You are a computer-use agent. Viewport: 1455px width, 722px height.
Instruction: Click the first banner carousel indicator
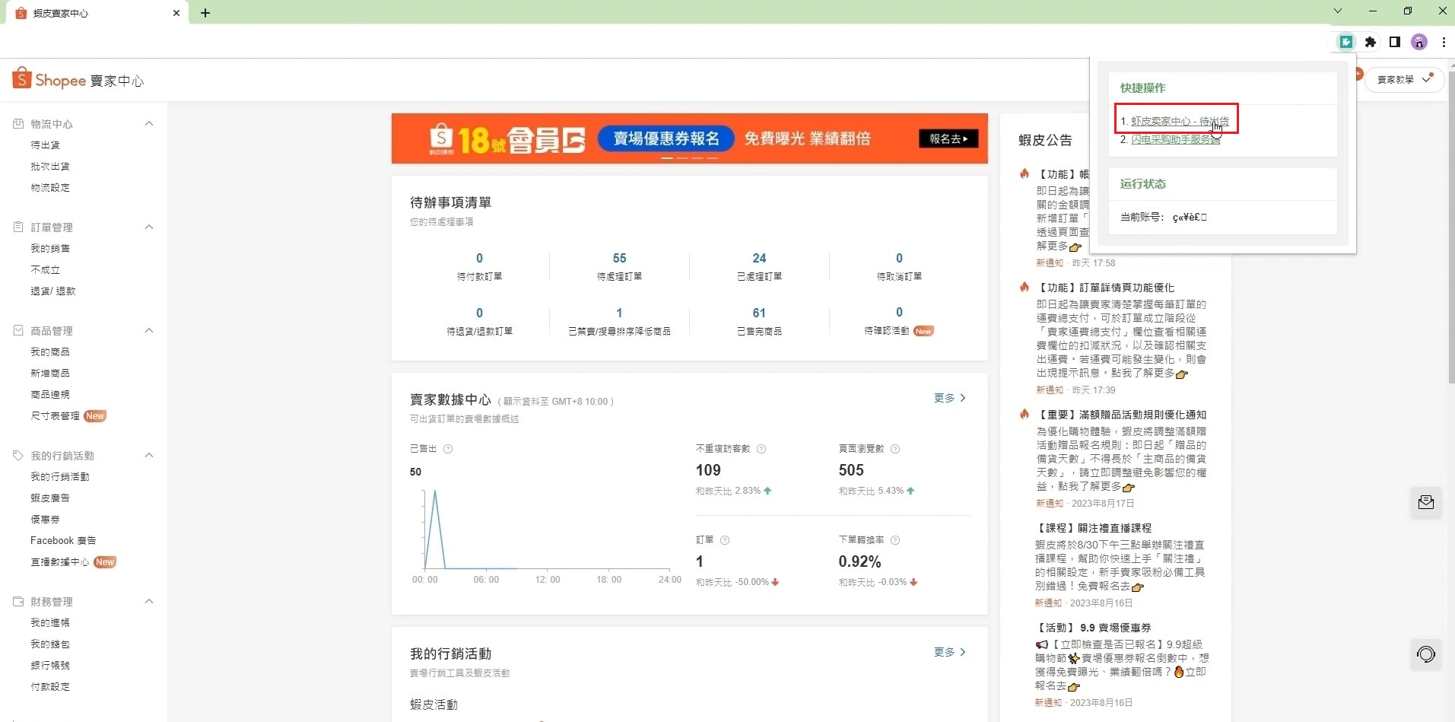667,158
